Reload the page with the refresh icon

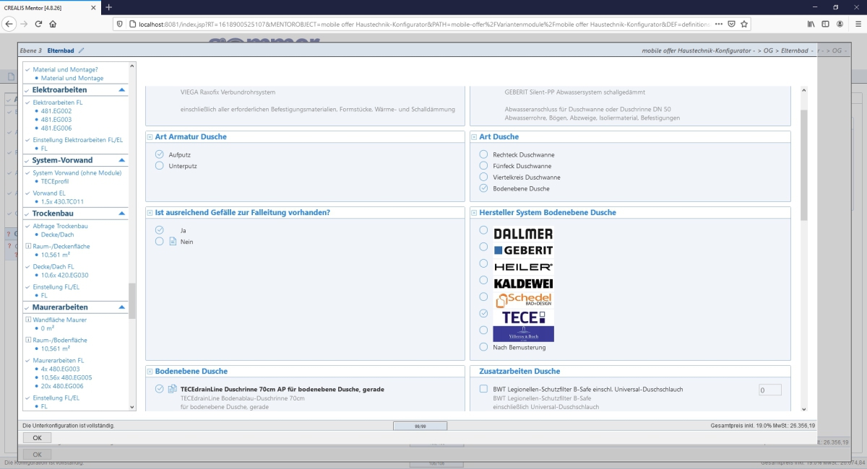[38, 23]
